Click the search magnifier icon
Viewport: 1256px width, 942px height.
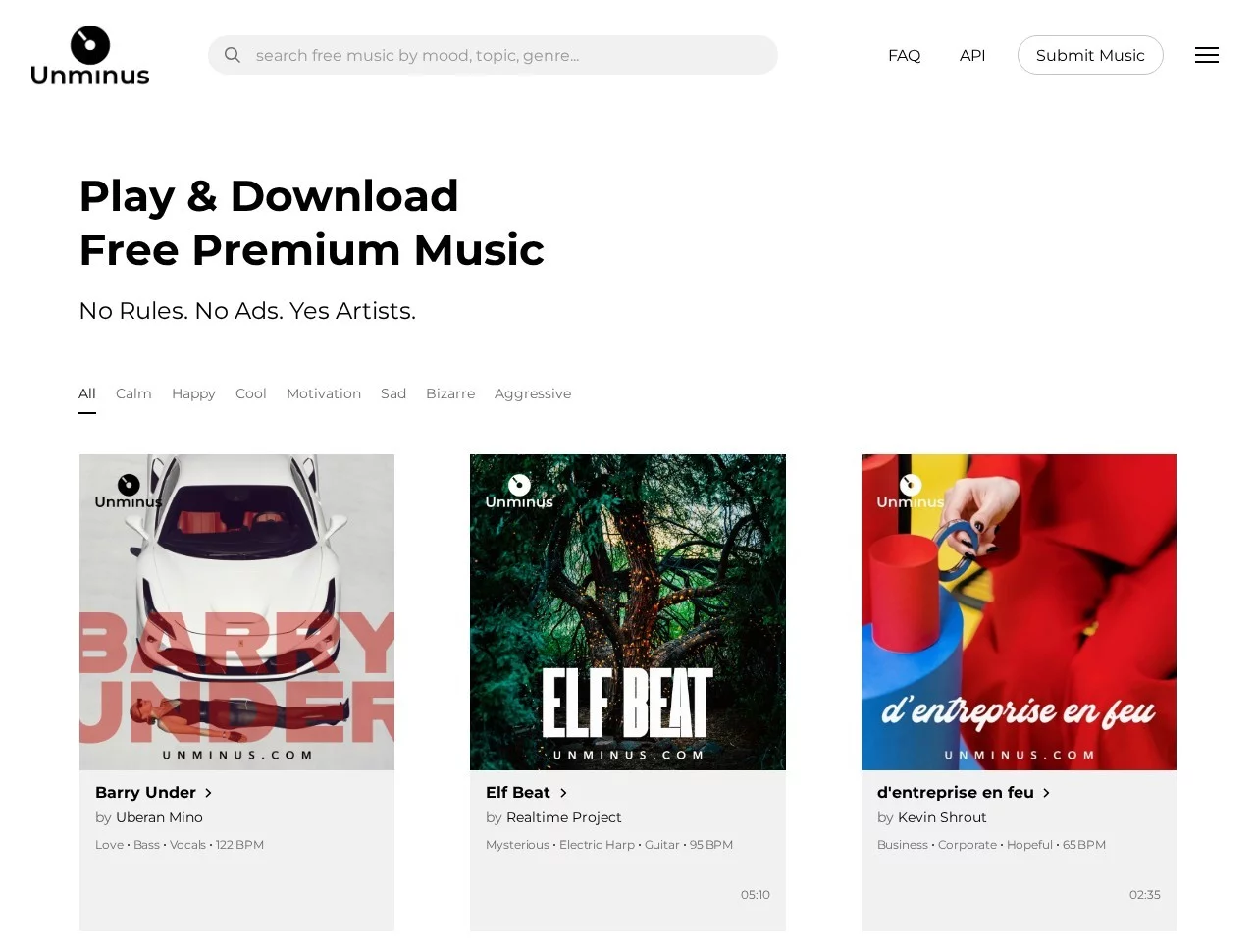[x=233, y=55]
